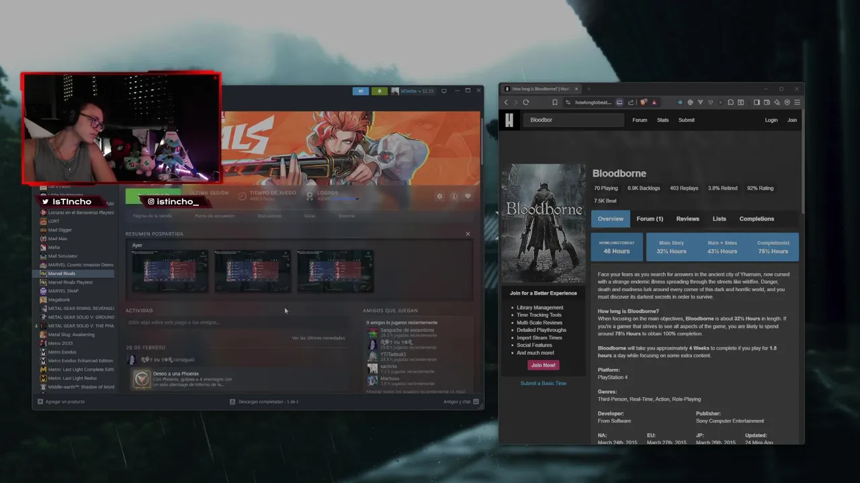Click the activity comment input field
This screenshot has width=860, height=483.
(x=237, y=323)
